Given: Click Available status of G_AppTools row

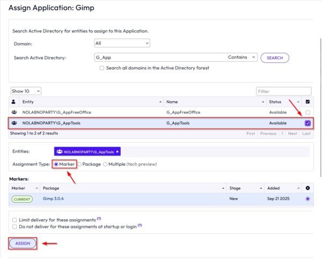Looking at the screenshot, I should pyautogui.click(x=278, y=123).
